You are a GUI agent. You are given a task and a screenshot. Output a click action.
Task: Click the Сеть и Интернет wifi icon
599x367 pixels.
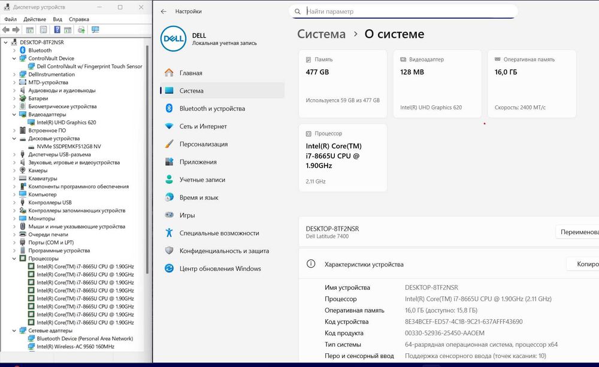pos(170,126)
